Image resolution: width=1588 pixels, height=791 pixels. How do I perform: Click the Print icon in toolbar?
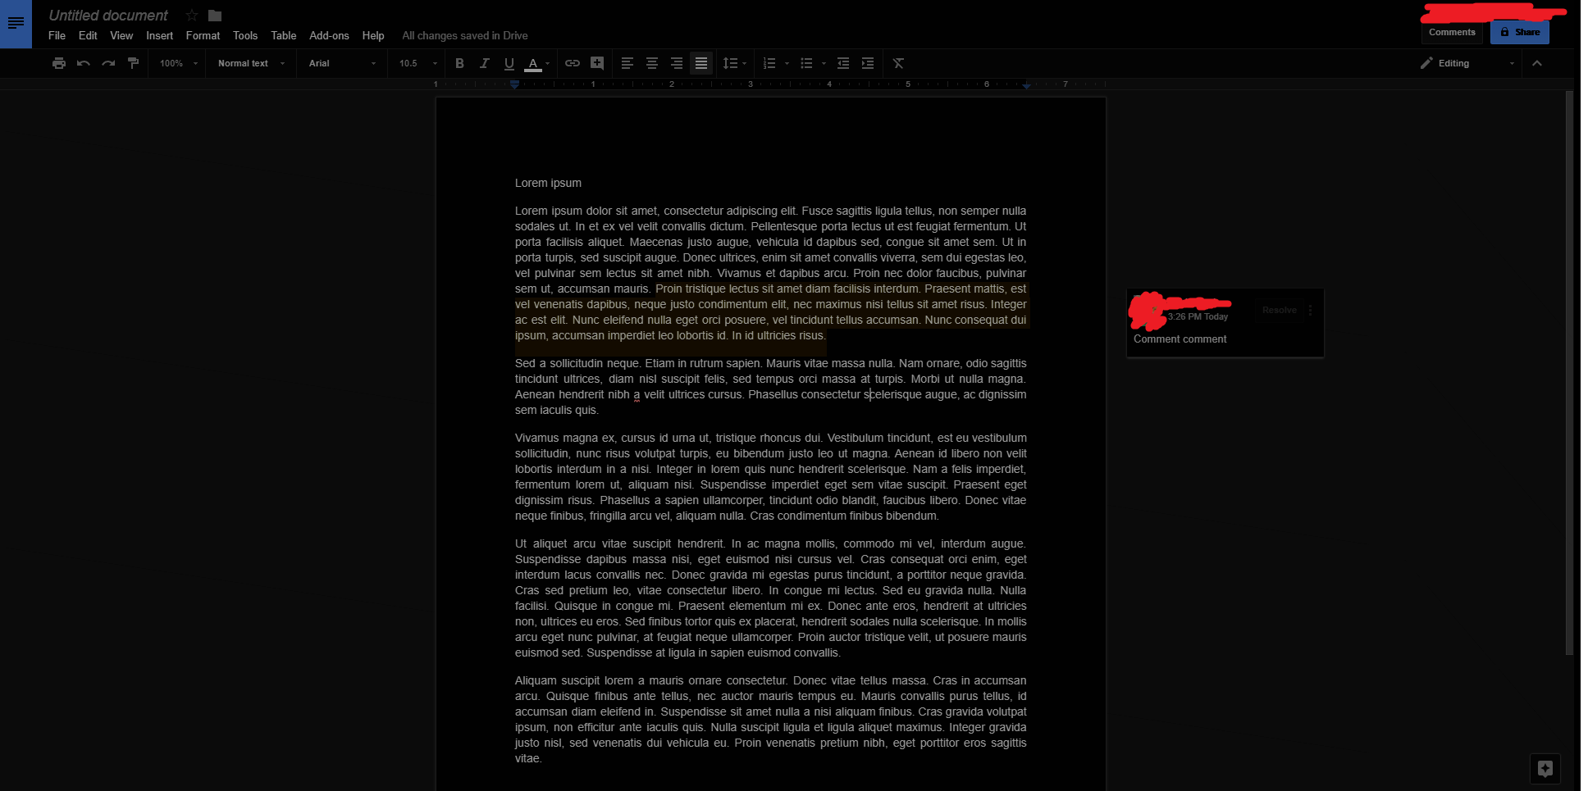[x=59, y=63]
